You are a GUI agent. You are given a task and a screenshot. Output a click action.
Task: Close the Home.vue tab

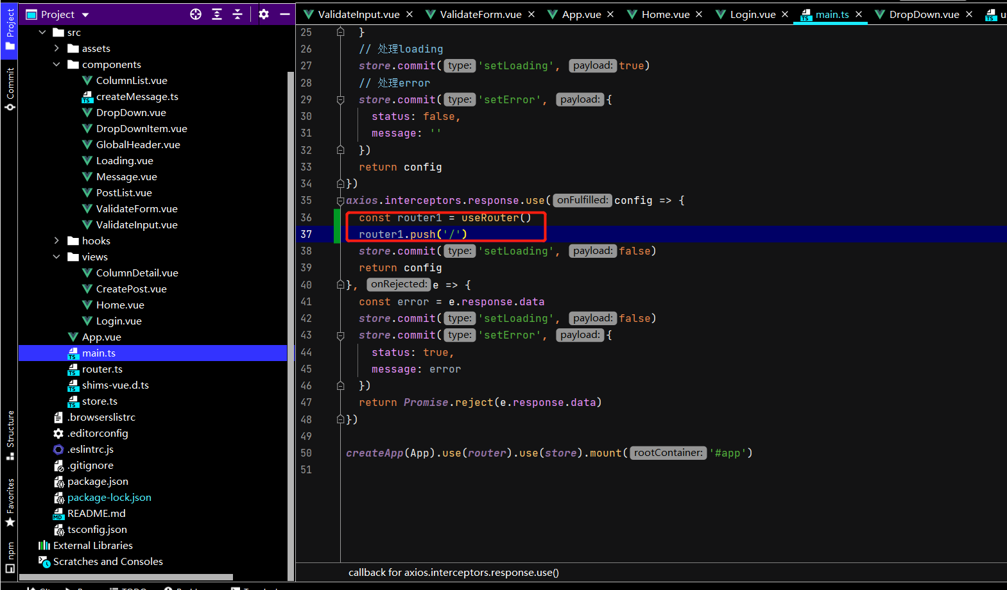tap(699, 14)
